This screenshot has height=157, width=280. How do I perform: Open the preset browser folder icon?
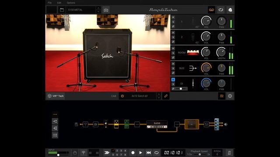click(62, 10)
